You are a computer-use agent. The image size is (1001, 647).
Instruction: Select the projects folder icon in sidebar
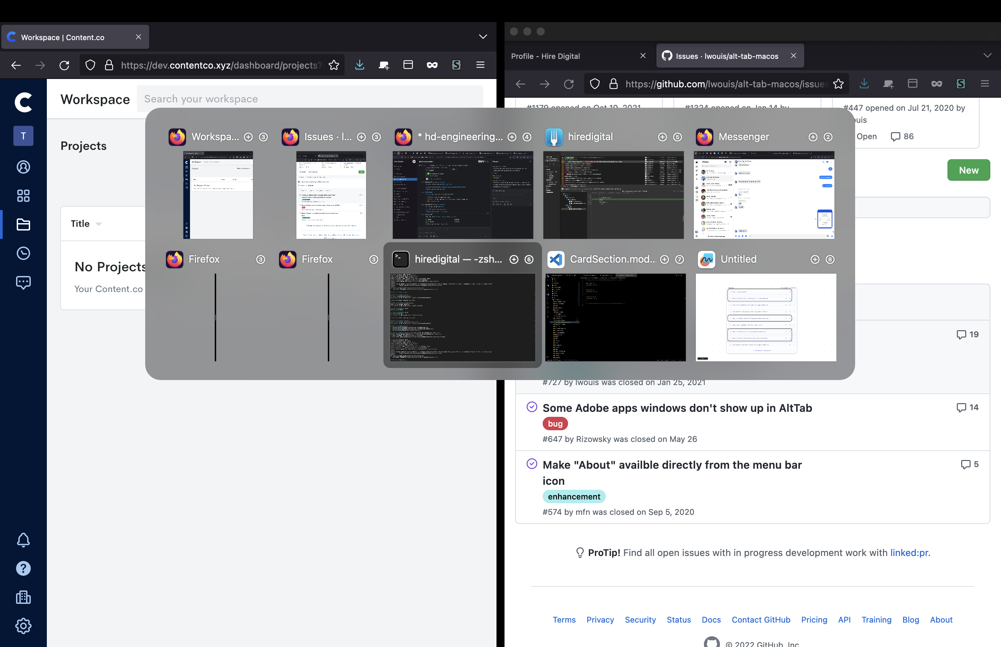click(23, 224)
